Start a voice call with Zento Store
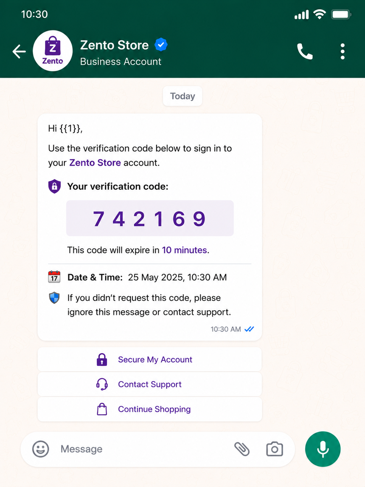 click(305, 51)
